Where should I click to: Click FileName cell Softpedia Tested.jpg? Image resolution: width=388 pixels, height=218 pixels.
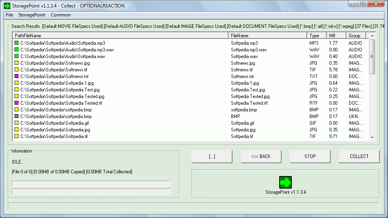pos(250,96)
